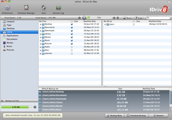Select /Users/celine/Movies backup set row
This screenshot has height=120, width=172.
(x=104, y=106)
